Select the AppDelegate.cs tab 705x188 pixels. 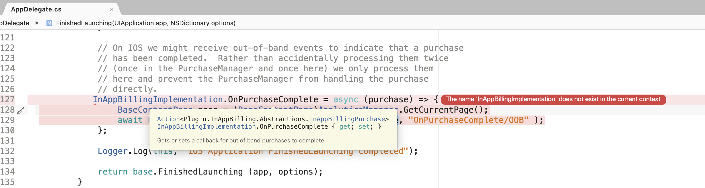click(x=36, y=9)
